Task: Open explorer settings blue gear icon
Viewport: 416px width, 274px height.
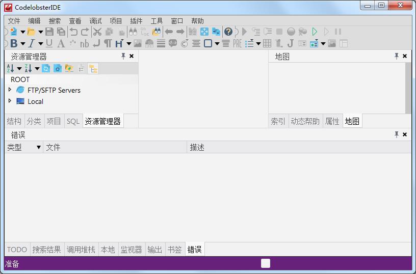Action: click(x=58, y=69)
